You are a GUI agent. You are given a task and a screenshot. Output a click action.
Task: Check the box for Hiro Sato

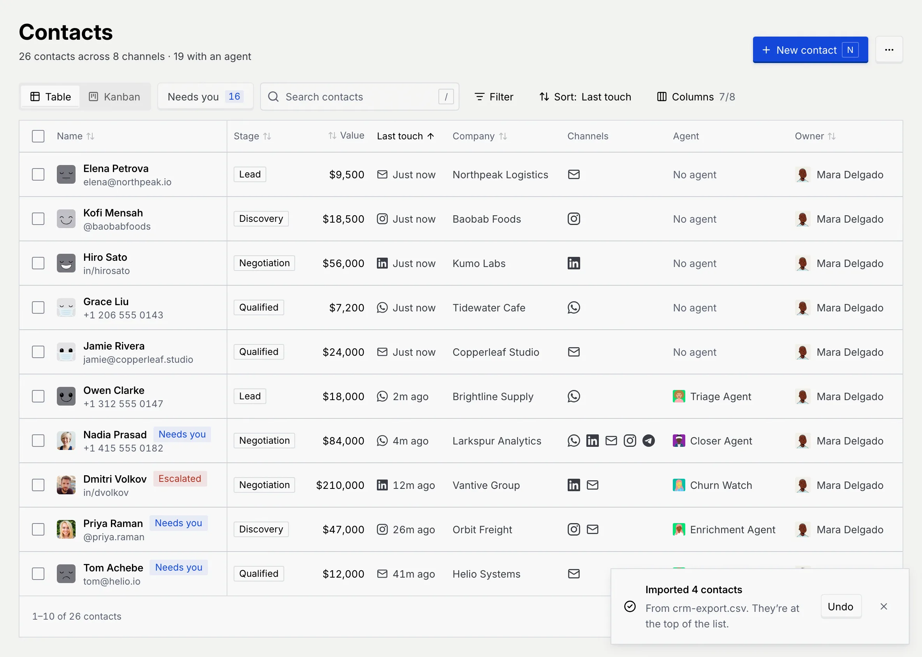38,263
